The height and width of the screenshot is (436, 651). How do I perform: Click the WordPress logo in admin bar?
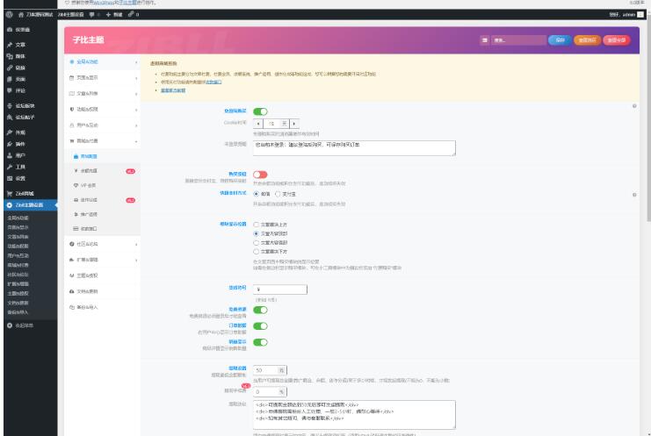click(x=6, y=15)
